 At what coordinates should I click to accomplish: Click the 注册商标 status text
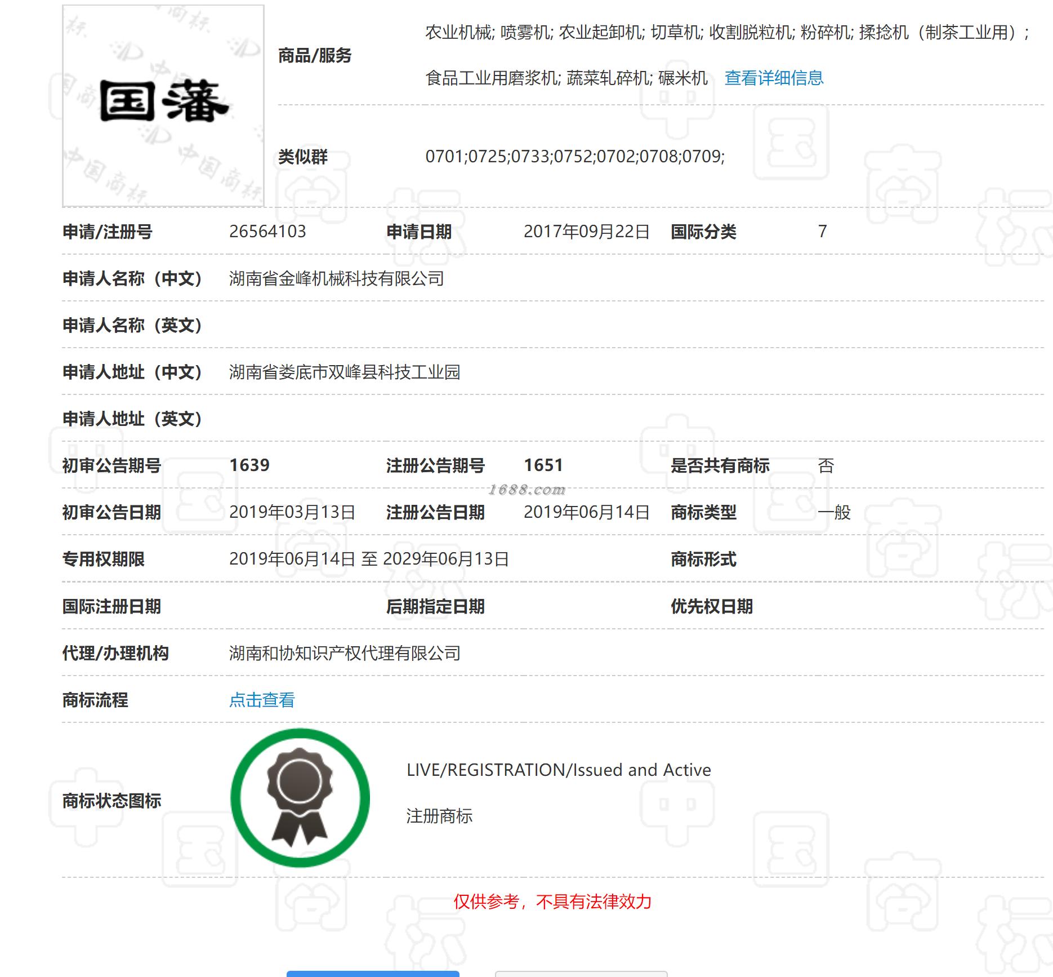pos(439,816)
